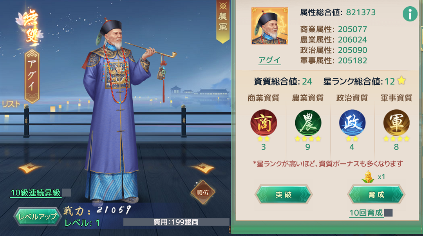Open the アグイ name link

(x=269, y=60)
